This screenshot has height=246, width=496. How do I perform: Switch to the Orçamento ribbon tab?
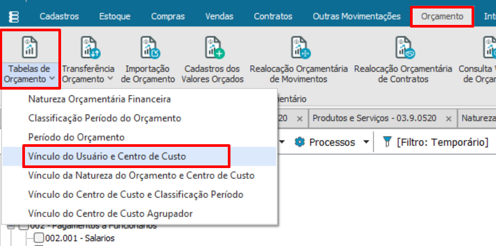click(x=442, y=16)
